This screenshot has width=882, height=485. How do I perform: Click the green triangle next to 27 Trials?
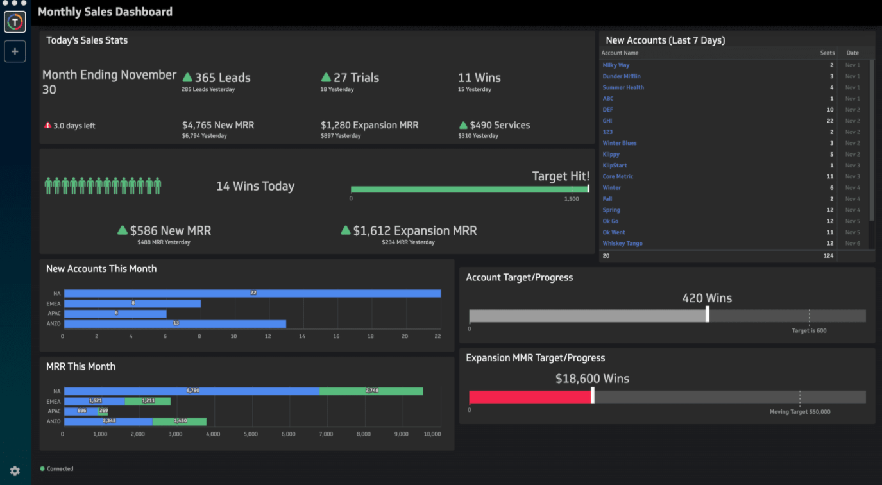(x=326, y=78)
